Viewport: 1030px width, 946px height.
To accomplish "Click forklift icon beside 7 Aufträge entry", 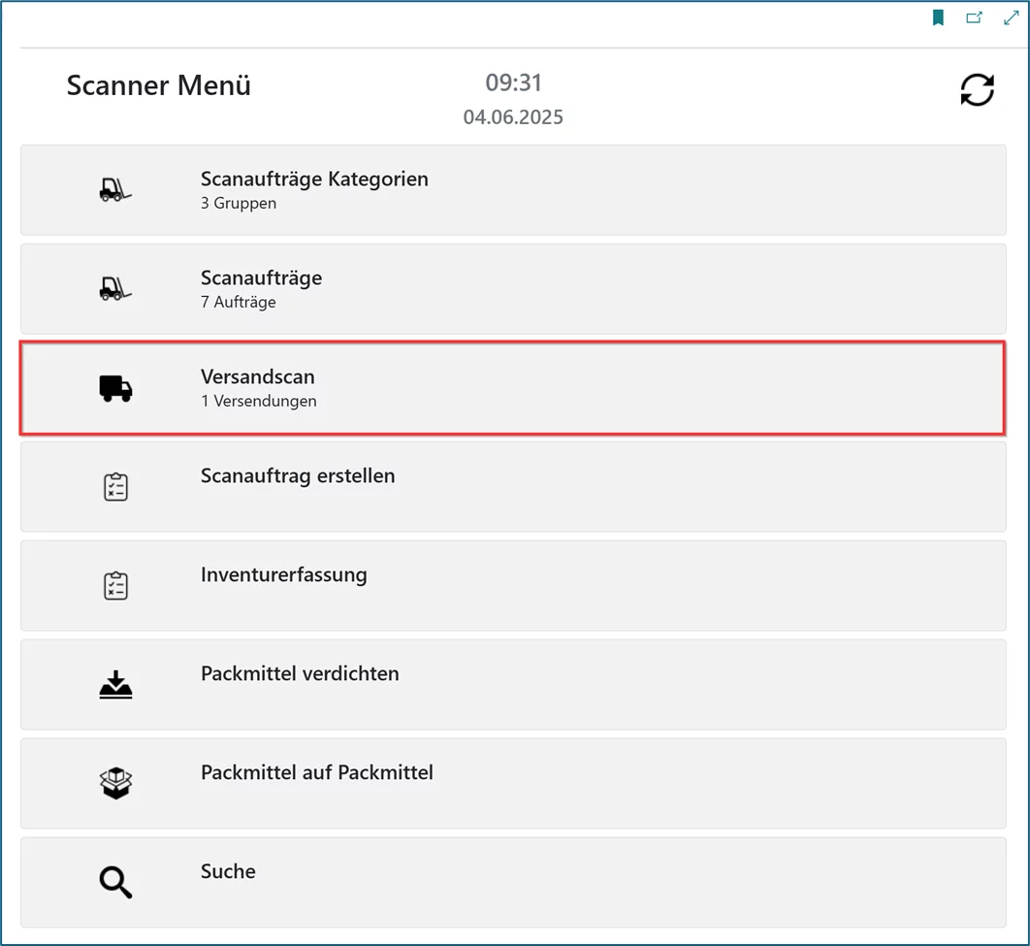I will (115, 289).
